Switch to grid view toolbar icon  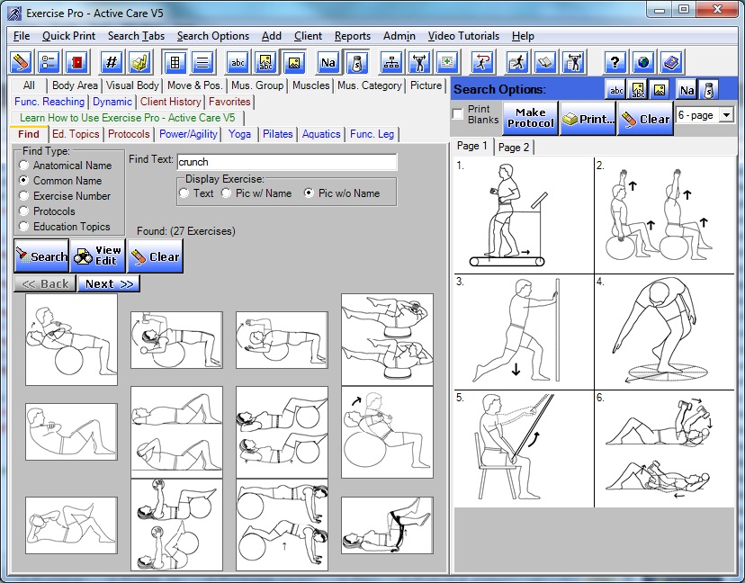[x=175, y=62]
